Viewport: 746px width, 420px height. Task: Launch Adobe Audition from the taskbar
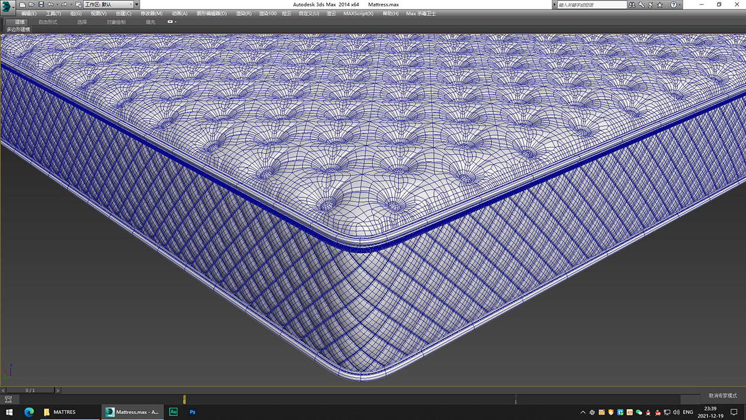pos(173,412)
